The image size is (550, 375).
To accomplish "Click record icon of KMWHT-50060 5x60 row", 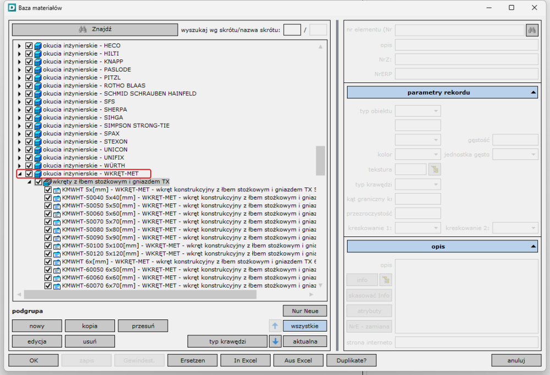I will point(57,214).
